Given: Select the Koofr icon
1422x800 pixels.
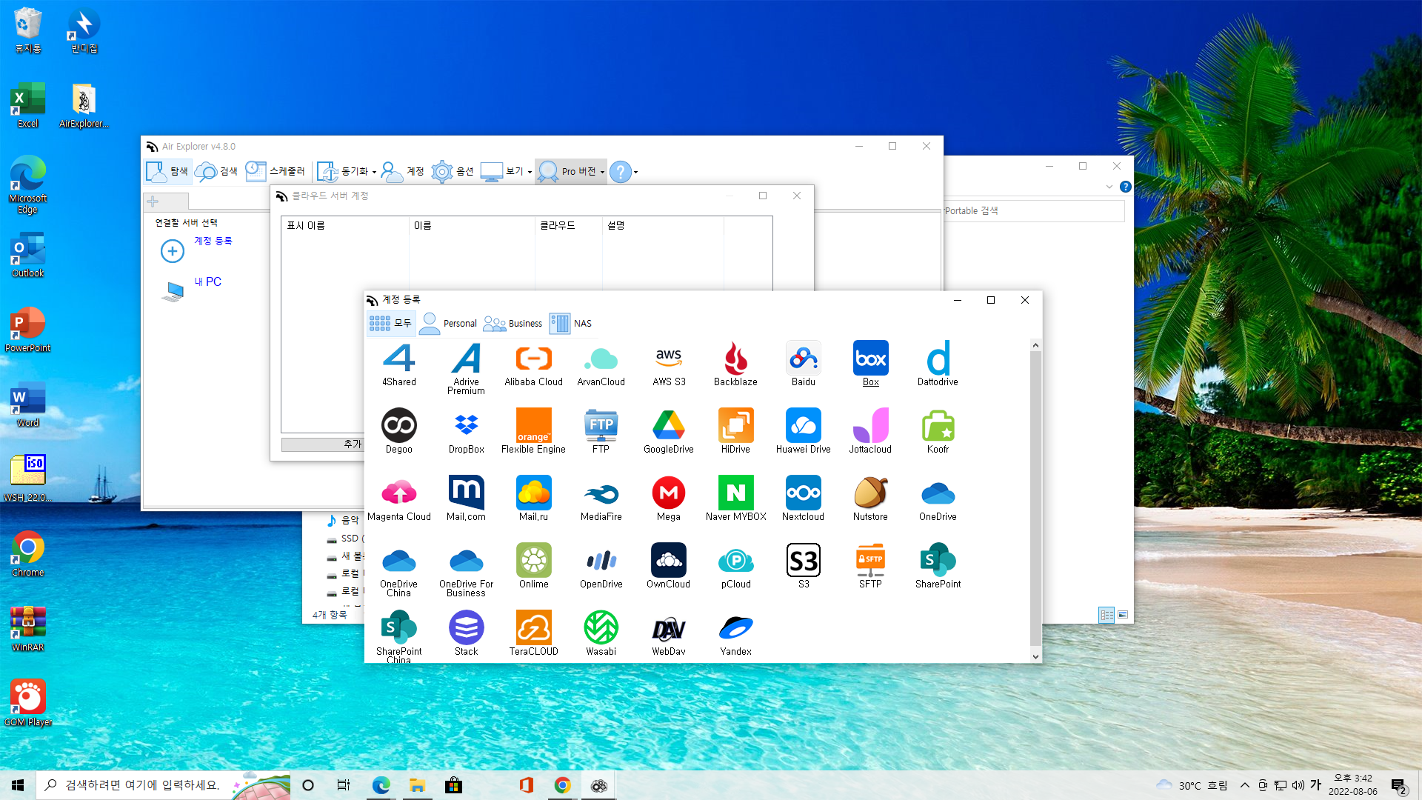Looking at the screenshot, I should click(x=938, y=431).
